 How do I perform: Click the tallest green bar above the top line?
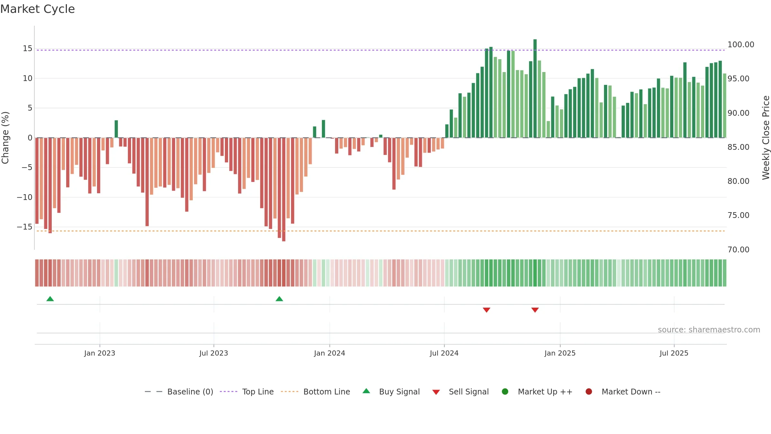pos(535,88)
